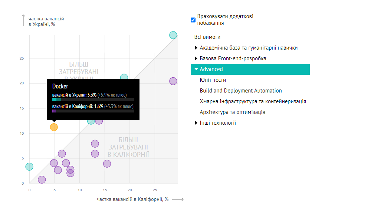Click the purple bubble on the far right

tap(173, 81)
